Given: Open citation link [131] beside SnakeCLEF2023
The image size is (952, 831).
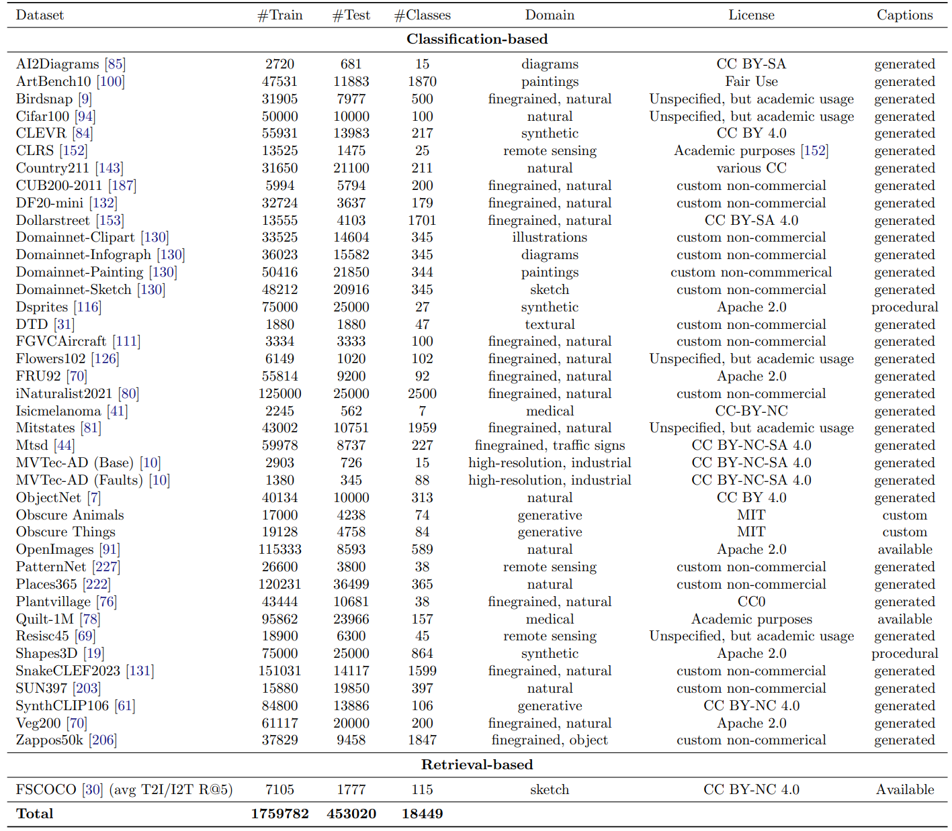Looking at the screenshot, I should (x=140, y=671).
